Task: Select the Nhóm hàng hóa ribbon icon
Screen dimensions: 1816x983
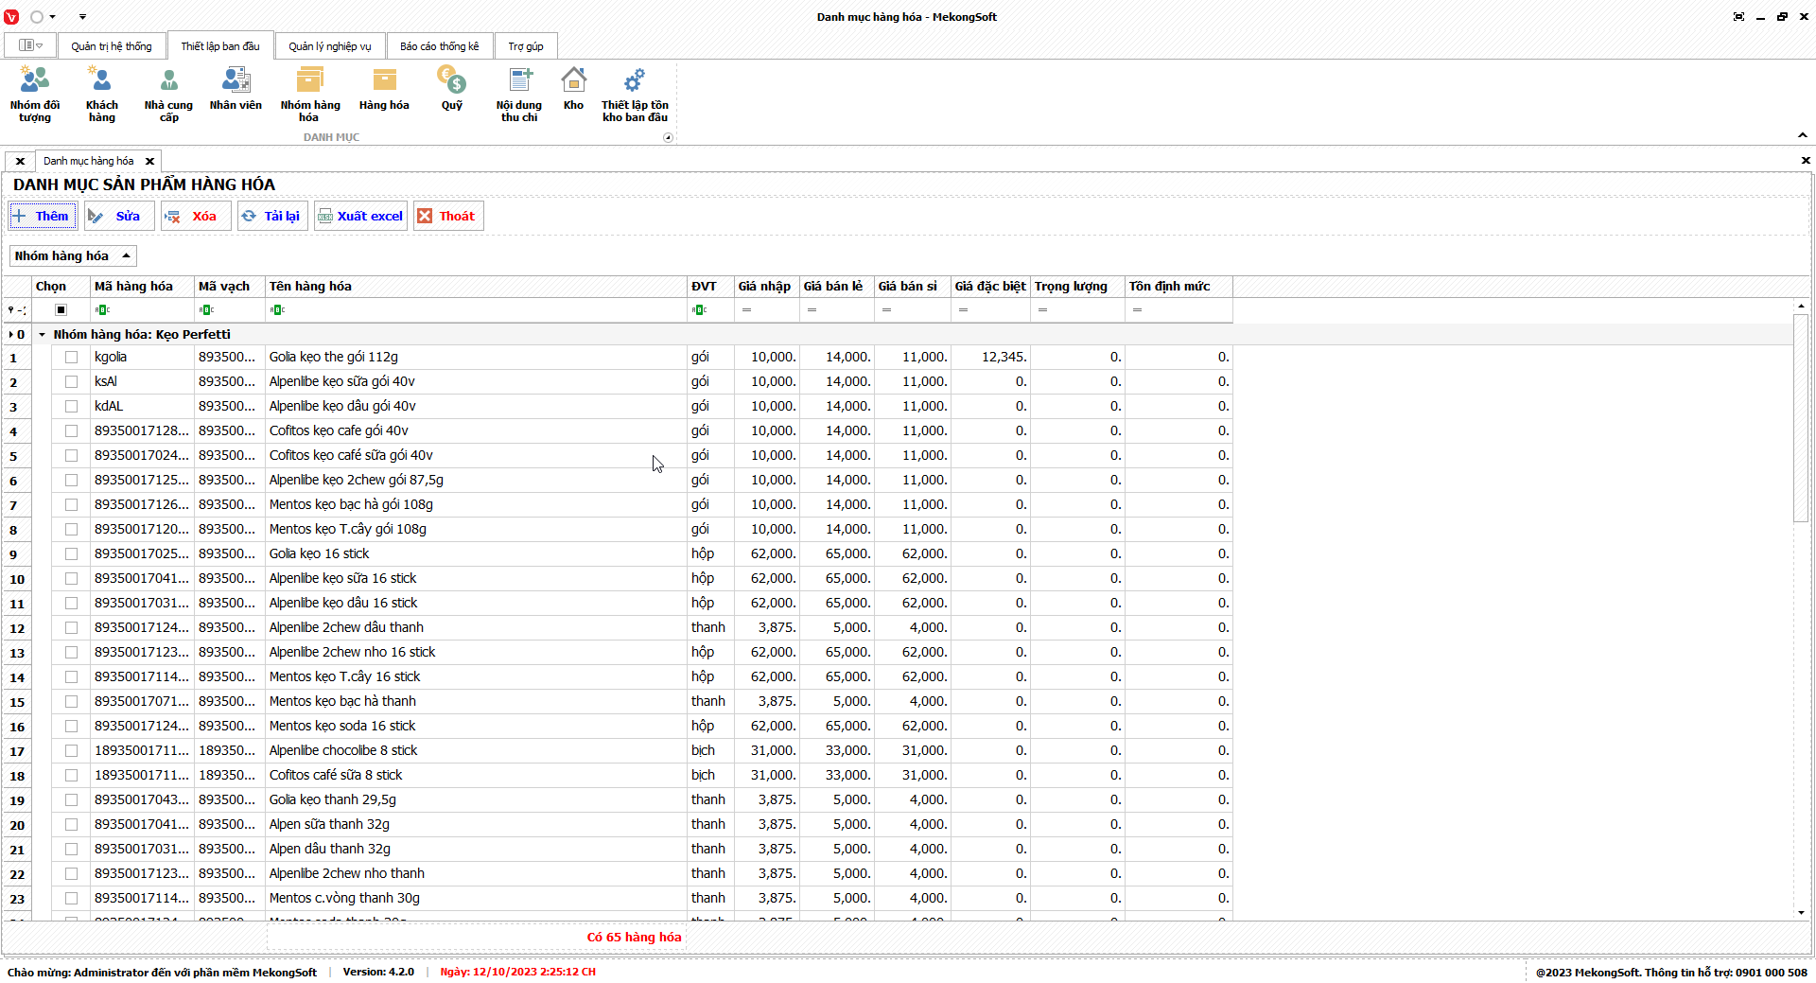Action: 309,94
